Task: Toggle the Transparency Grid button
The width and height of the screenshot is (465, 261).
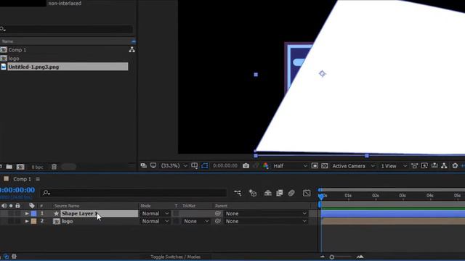Action: tap(325, 166)
